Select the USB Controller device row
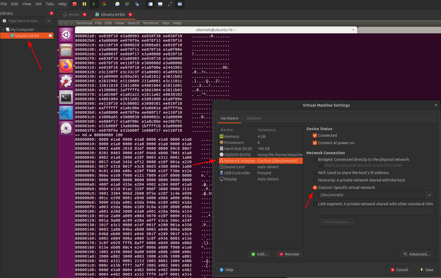 click(x=260, y=173)
